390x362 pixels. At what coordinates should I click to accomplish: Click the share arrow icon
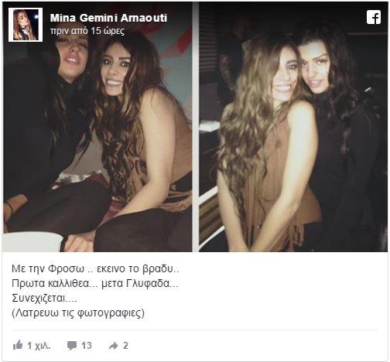pos(113,346)
